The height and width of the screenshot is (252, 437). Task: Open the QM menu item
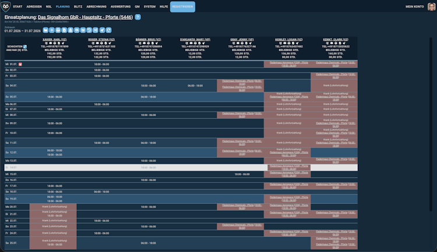coord(137,6)
